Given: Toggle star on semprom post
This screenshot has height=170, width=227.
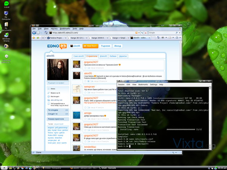Looking at the screenshot, I should click(85, 93).
